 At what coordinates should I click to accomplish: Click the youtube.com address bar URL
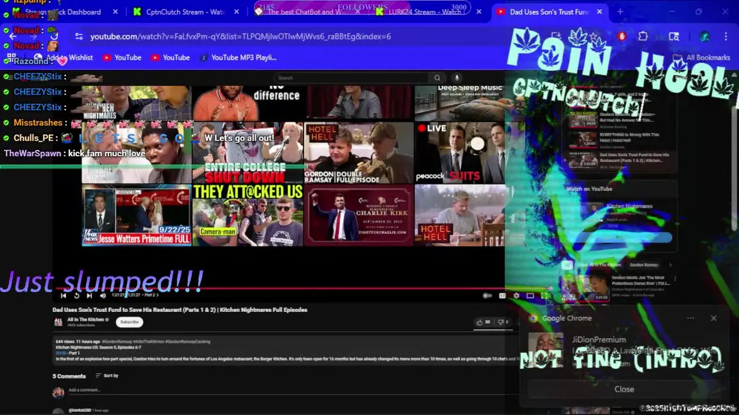[x=241, y=36]
